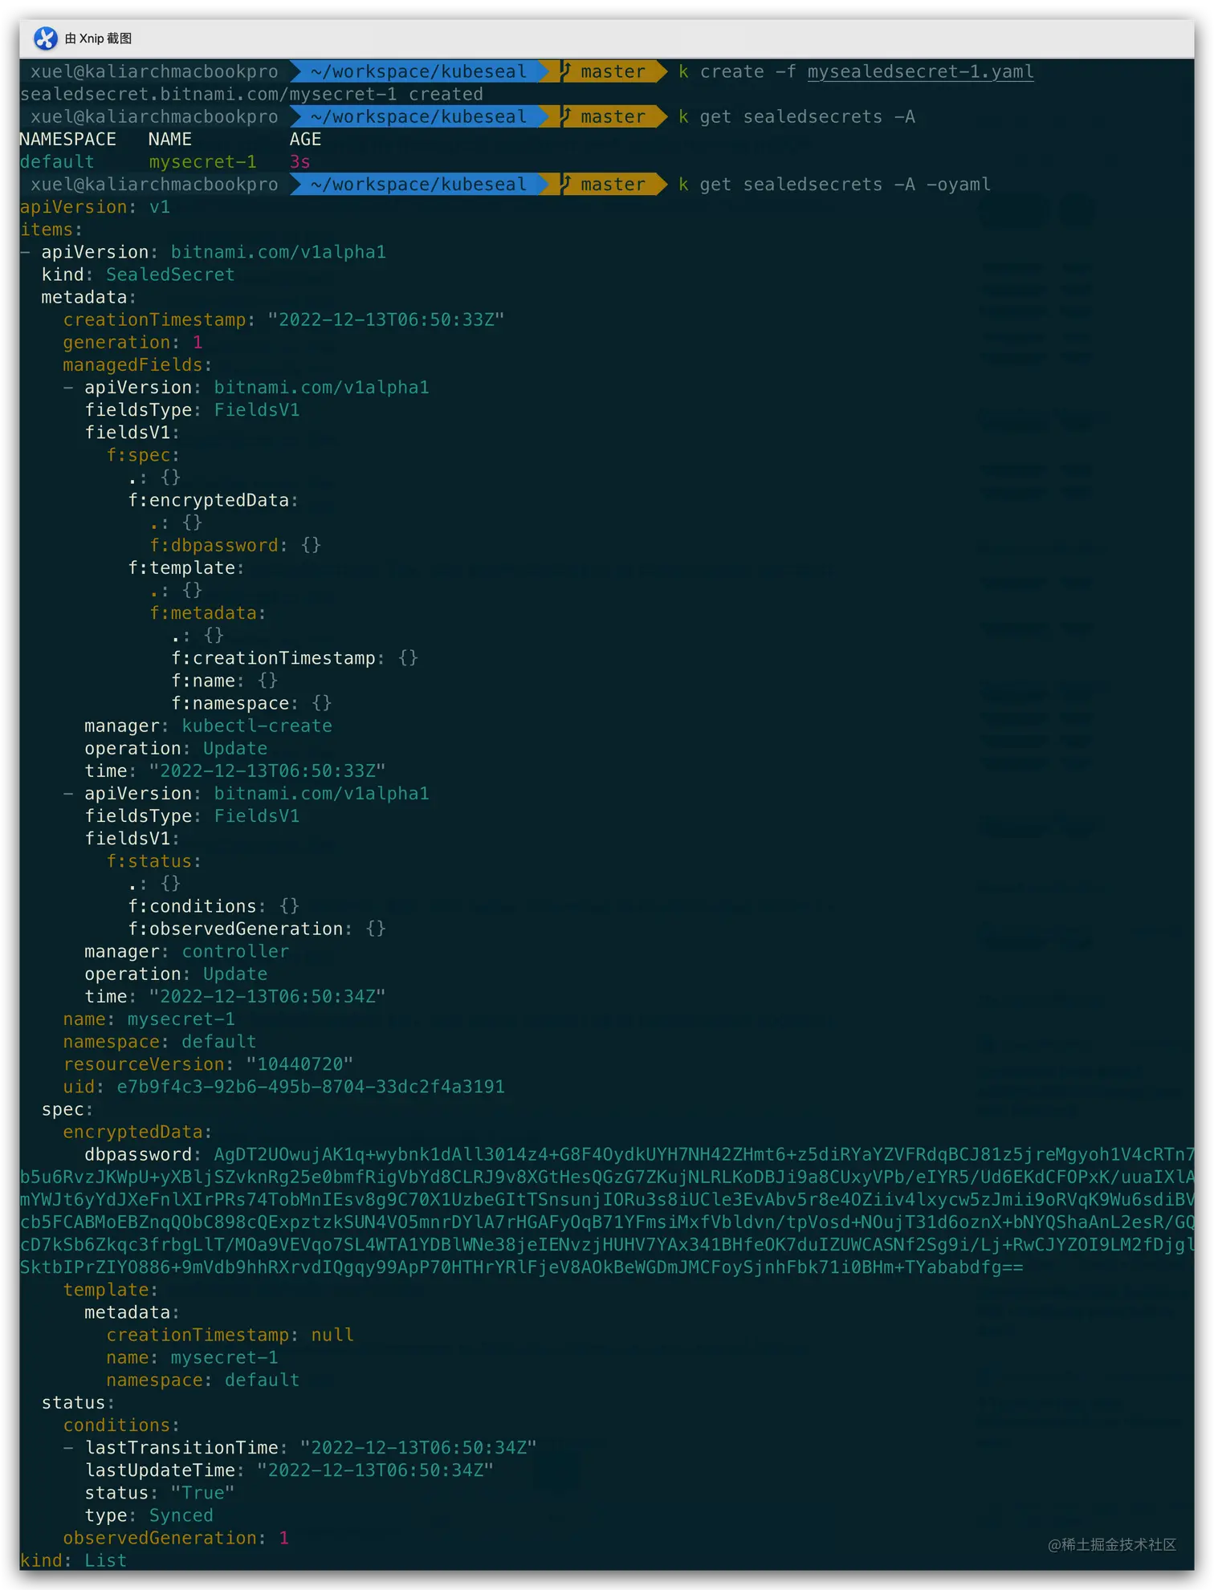Click the 'observedGeneration: 1' line

pos(176,1538)
